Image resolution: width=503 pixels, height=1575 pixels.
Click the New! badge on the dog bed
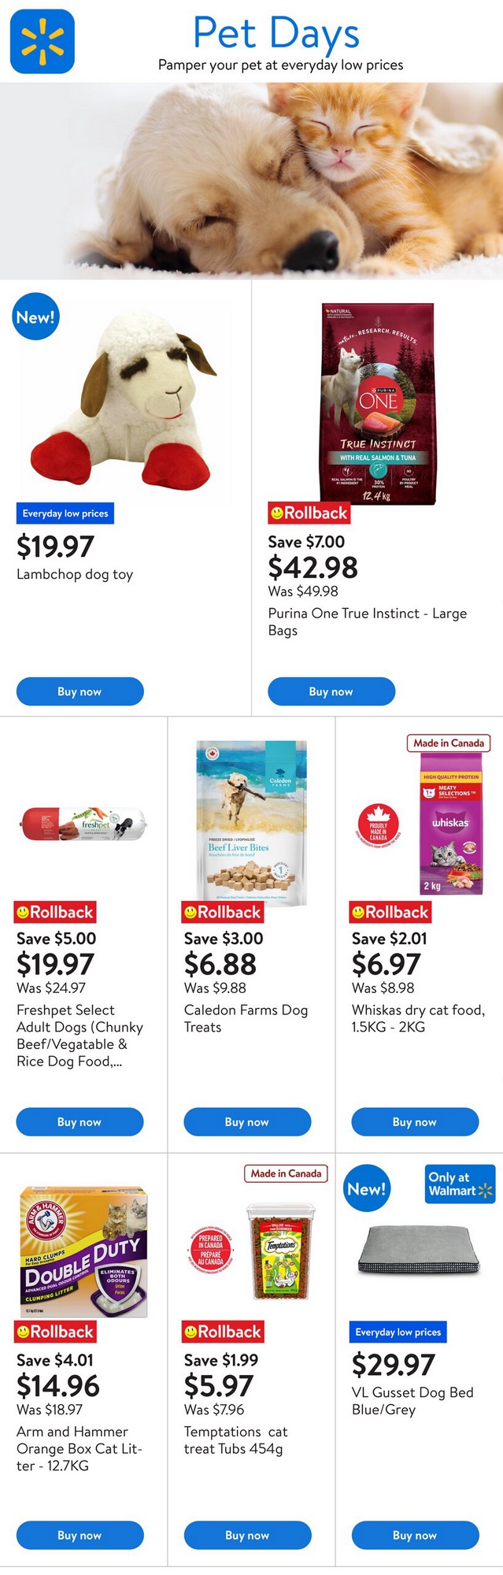(x=367, y=1188)
